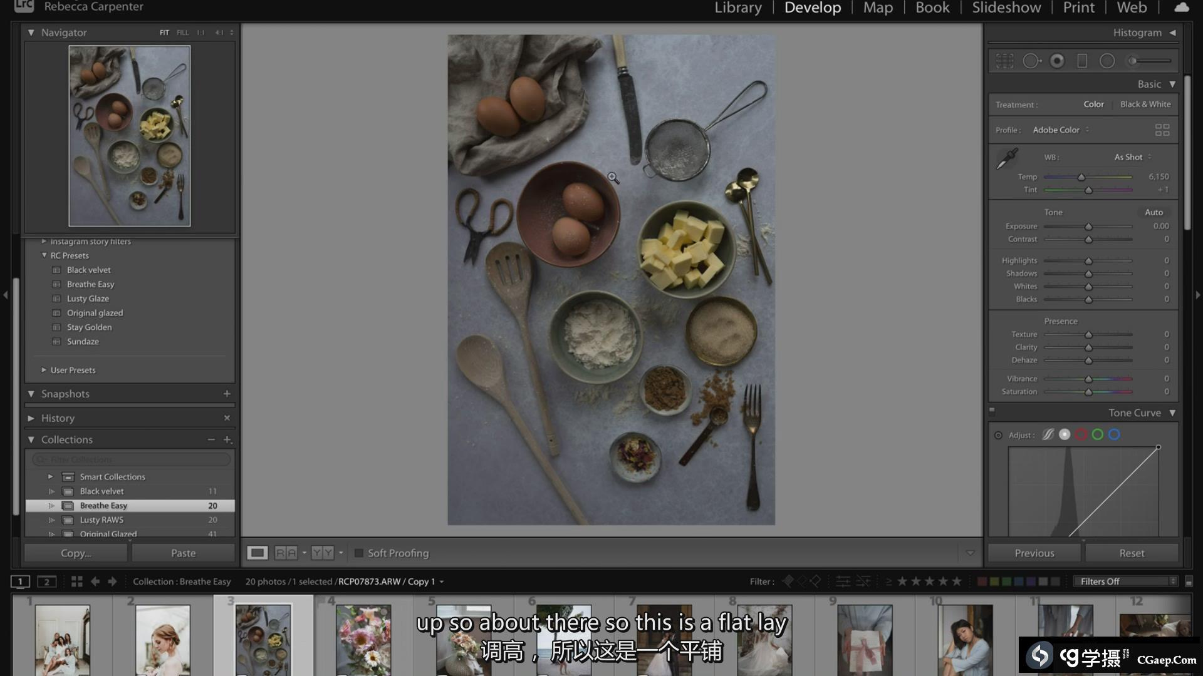Click the Previous button
Viewport: 1203px width, 676px height.
[x=1034, y=553]
